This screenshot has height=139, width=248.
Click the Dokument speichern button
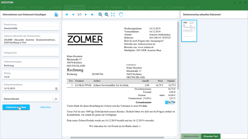tap(16, 107)
